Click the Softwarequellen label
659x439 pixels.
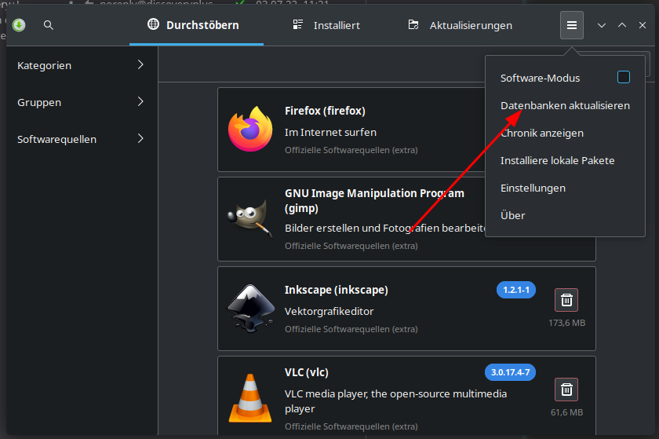tap(56, 139)
